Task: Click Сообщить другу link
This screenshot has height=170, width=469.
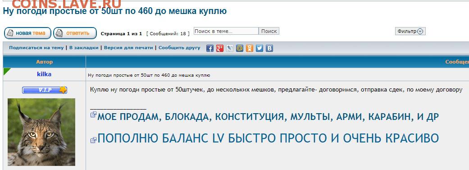Action: (179, 48)
